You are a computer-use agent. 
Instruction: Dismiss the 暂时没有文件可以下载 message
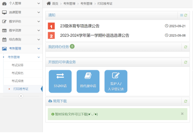click(x=182, y=114)
